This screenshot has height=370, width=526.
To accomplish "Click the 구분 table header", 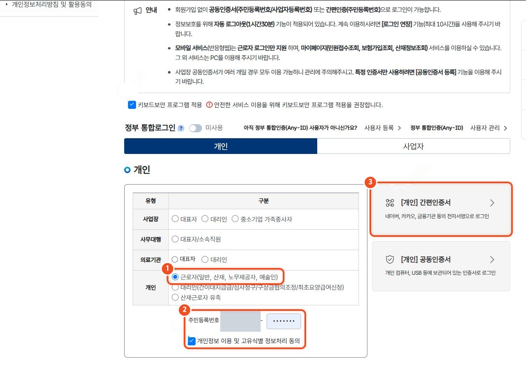I will [264, 201].
